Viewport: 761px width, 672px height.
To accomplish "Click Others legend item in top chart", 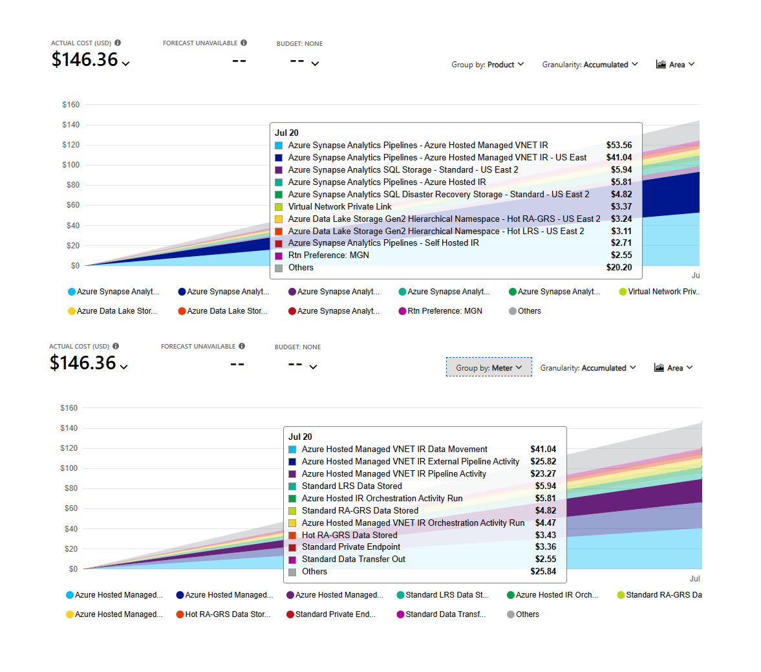I will [x=524, y=310].
